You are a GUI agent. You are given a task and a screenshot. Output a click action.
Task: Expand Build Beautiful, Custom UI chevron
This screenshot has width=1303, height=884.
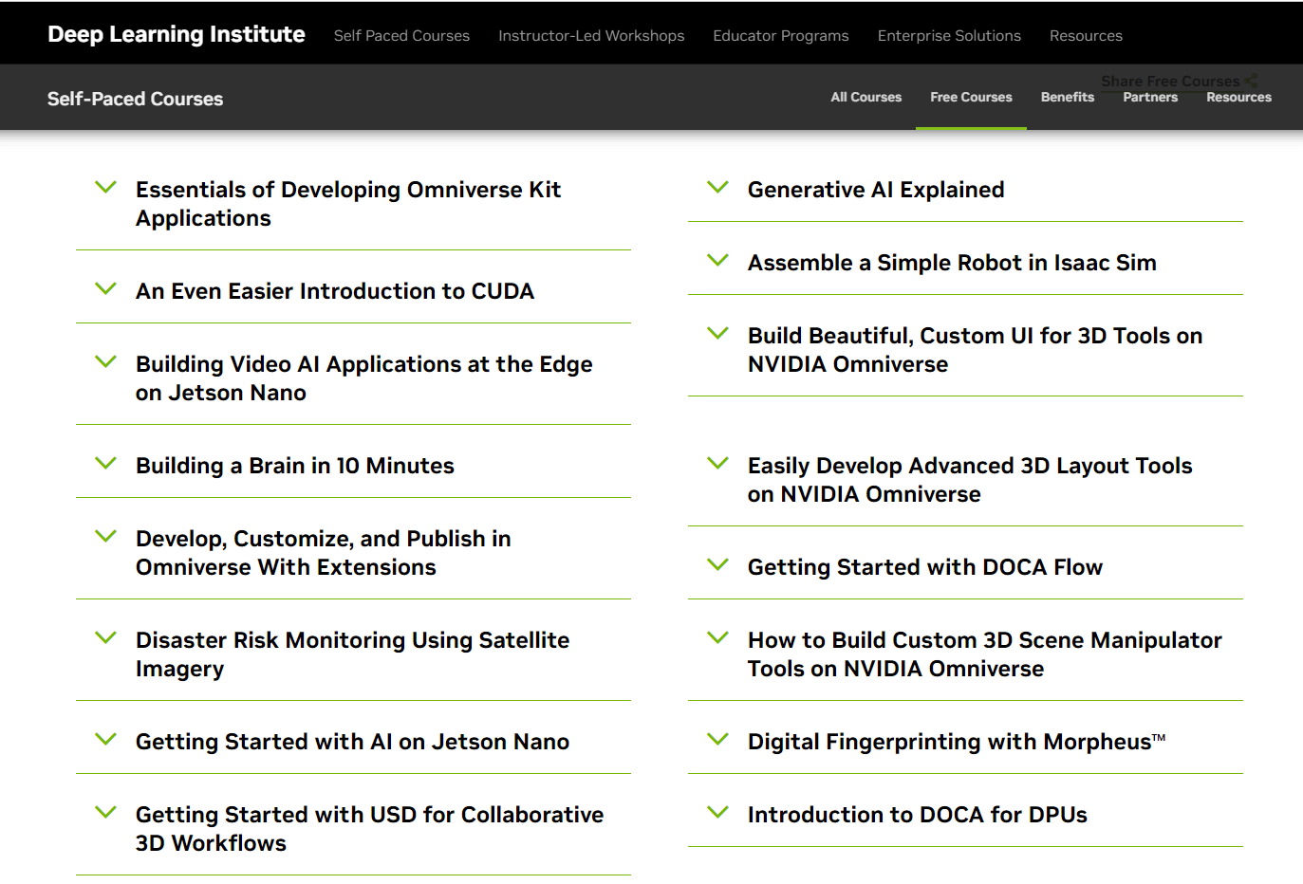click(x=718, y=333)
